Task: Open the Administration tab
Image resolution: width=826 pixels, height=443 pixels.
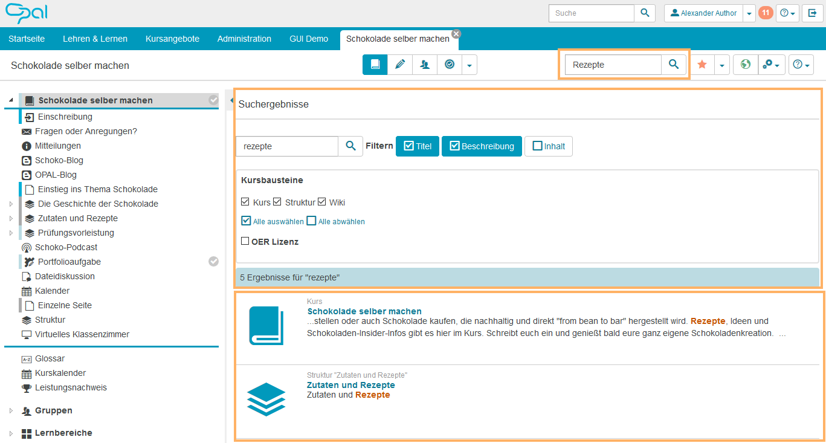Action: click(244, 39)
